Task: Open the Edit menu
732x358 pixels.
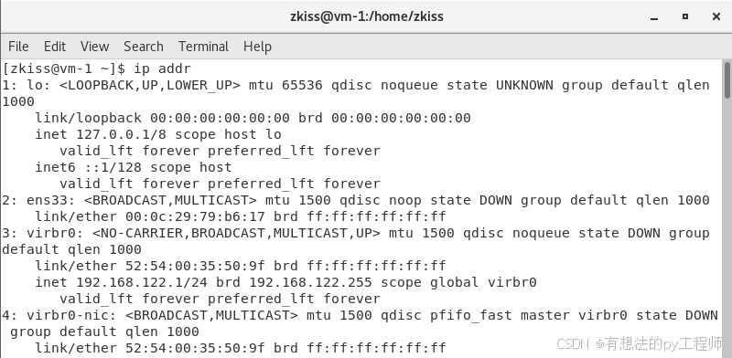Action: (55, 47)
